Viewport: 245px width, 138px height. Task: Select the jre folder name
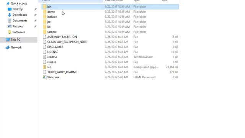[49, 21]
